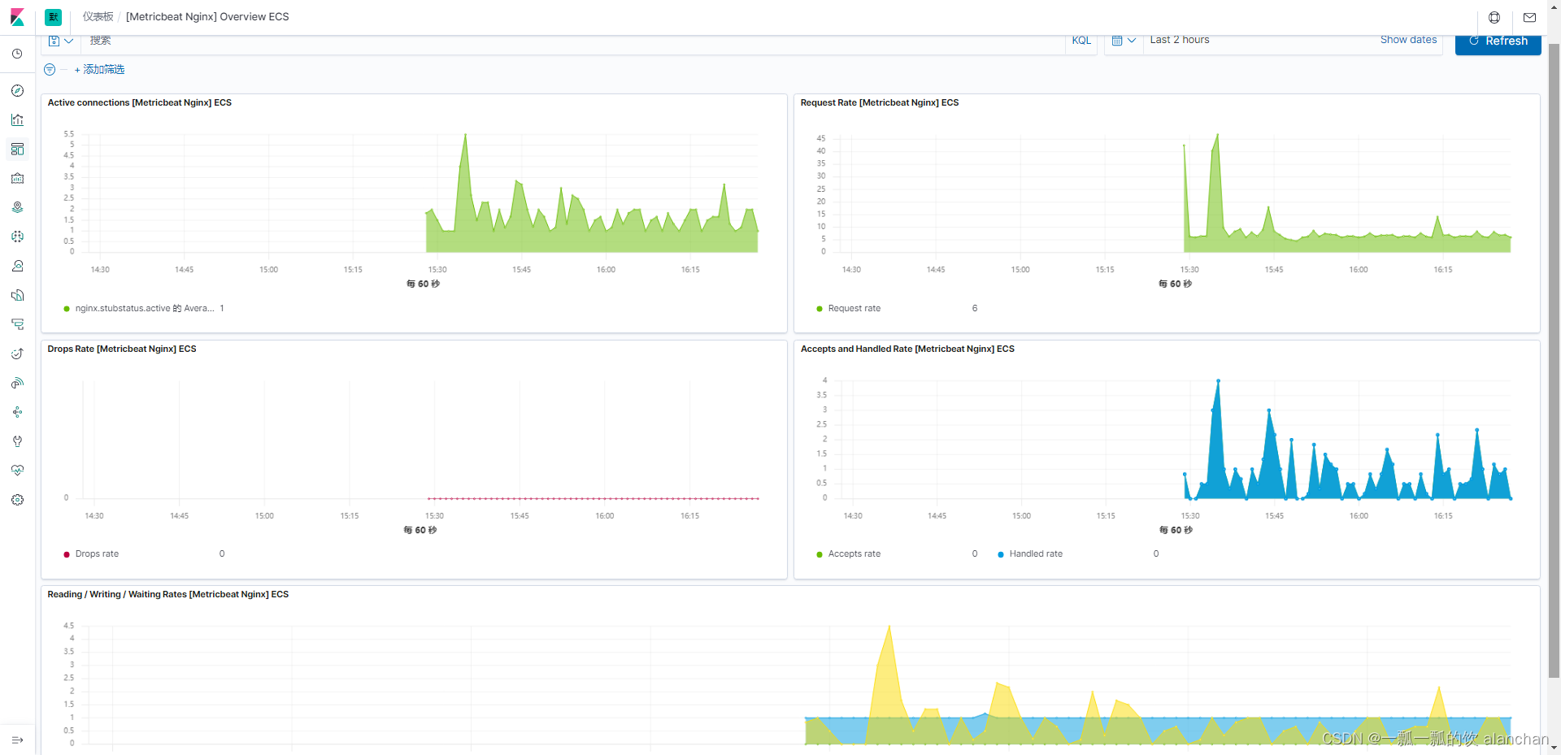Click the peak of Active connections chart

click(465, 135)
